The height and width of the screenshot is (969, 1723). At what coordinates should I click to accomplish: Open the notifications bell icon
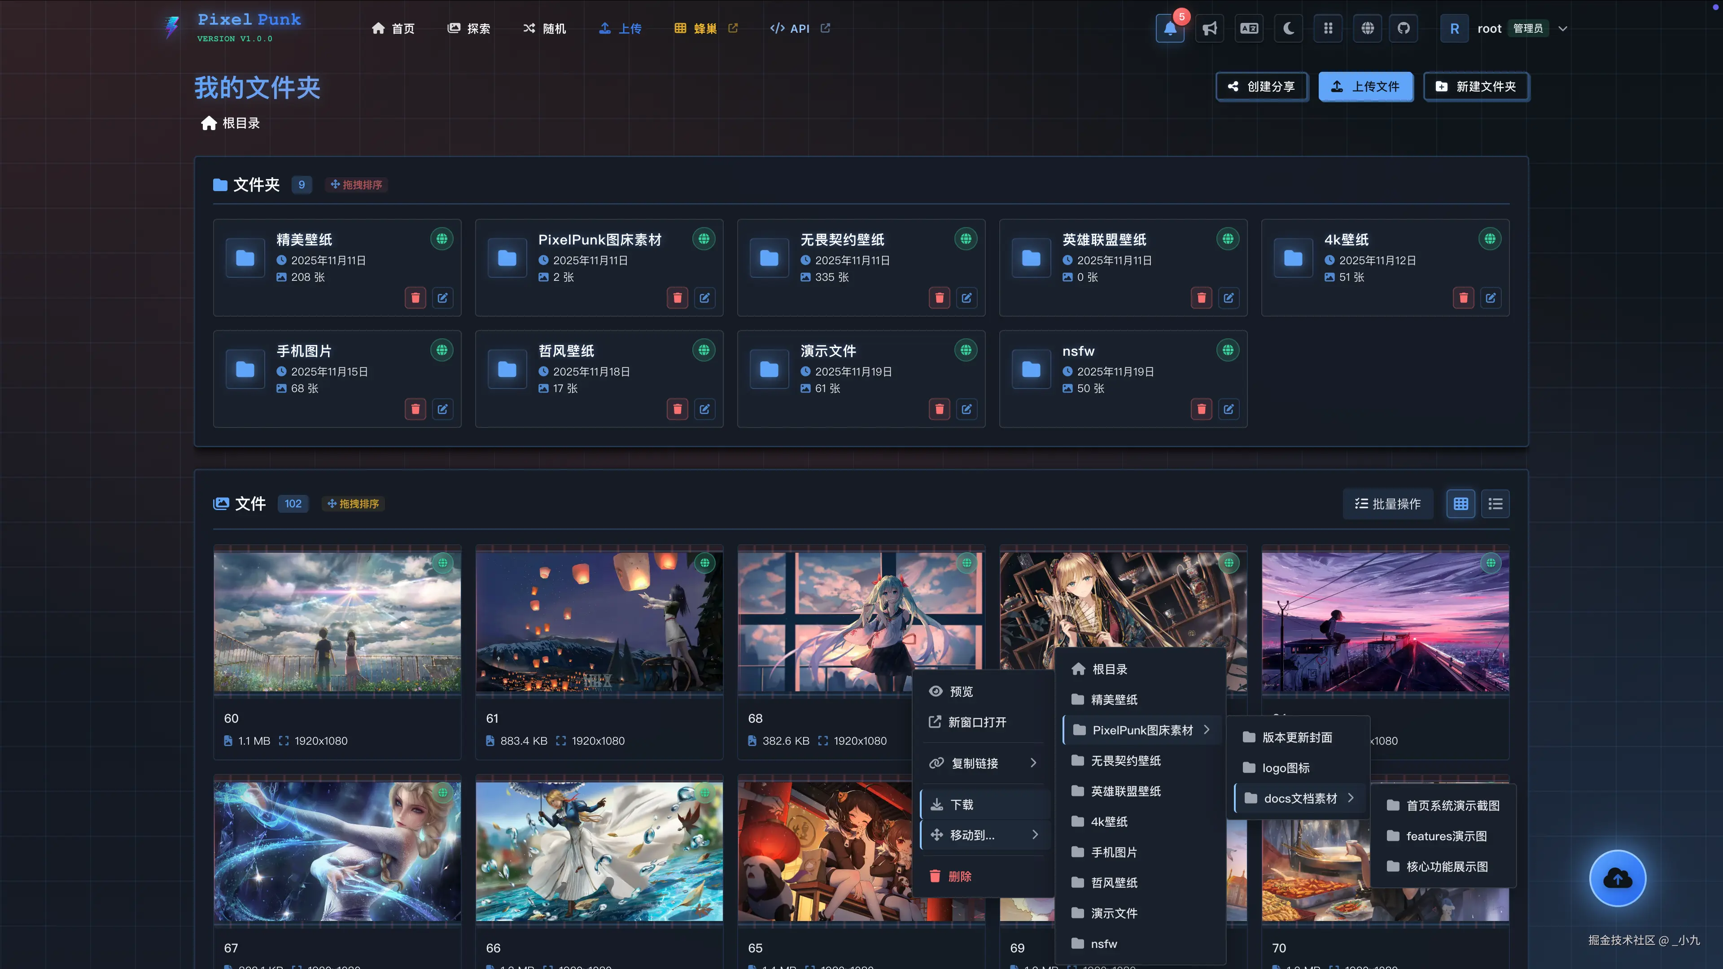(x=1170, y=29)
